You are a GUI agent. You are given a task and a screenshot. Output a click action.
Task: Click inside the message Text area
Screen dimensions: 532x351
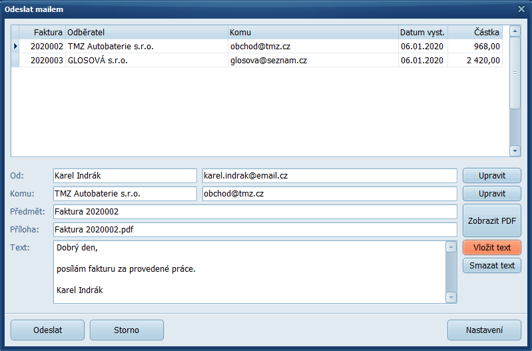(250, 272)
